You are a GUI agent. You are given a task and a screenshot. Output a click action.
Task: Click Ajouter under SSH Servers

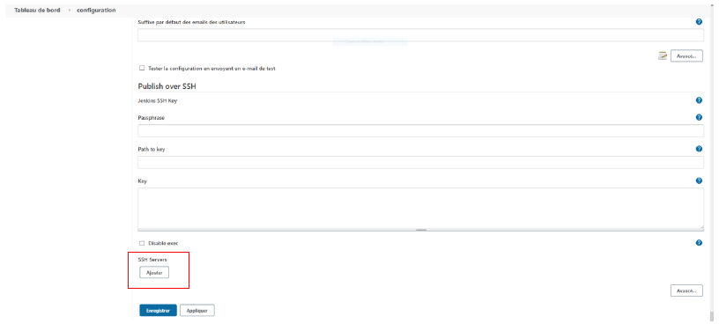click(x=154, y=272)
